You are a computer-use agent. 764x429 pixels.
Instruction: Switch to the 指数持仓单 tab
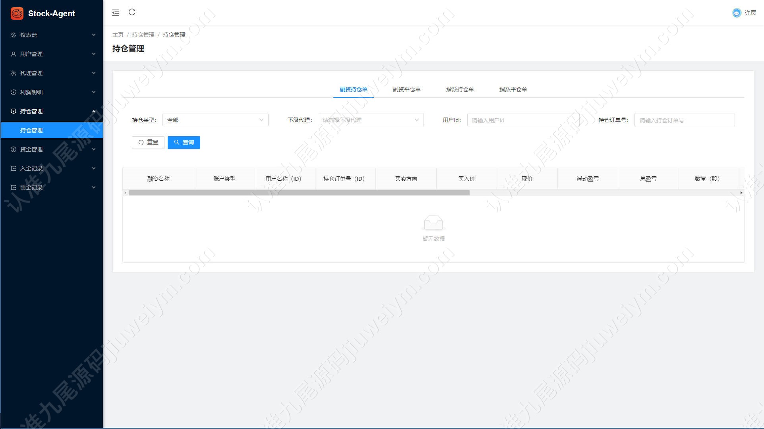tap(460, 89)
